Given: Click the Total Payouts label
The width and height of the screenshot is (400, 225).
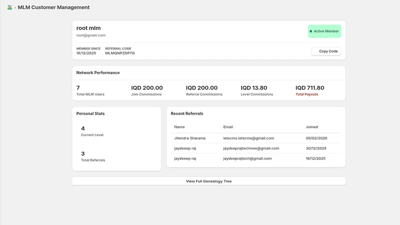Looking at the screenshot, I should point(306,94).
